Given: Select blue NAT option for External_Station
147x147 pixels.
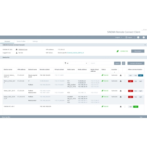Looking at the screenshot, I should [x=141, y=75].
